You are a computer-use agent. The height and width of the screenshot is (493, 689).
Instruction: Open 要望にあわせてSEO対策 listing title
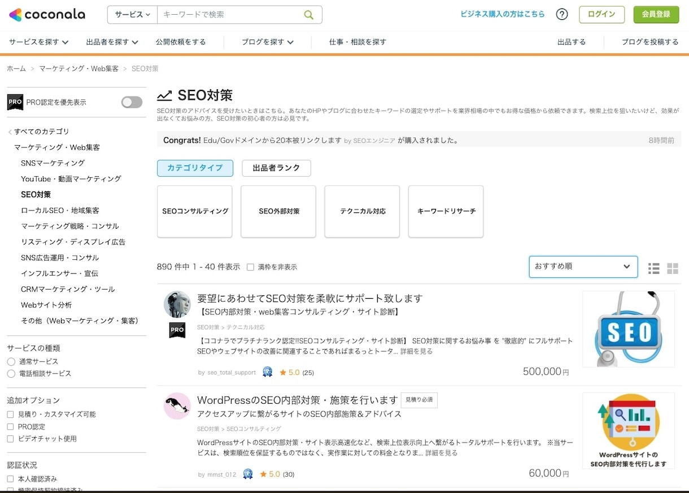[309, 298]
